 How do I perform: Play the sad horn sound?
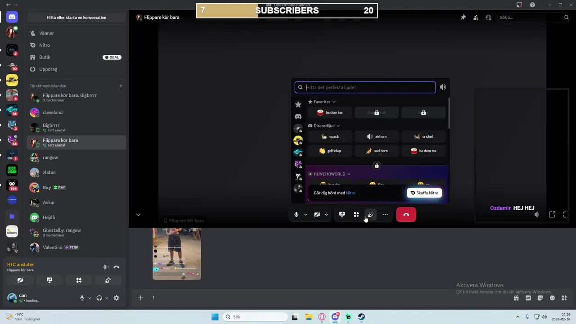pyautogui.click(x=377, y=151)
